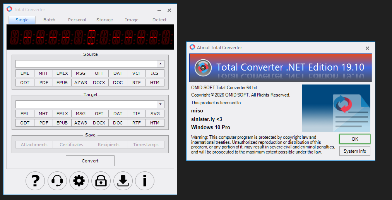The height and width of the screenshot is (200, 392).
Task: Switch to the Single tab
Action: (x=22, y=20)
